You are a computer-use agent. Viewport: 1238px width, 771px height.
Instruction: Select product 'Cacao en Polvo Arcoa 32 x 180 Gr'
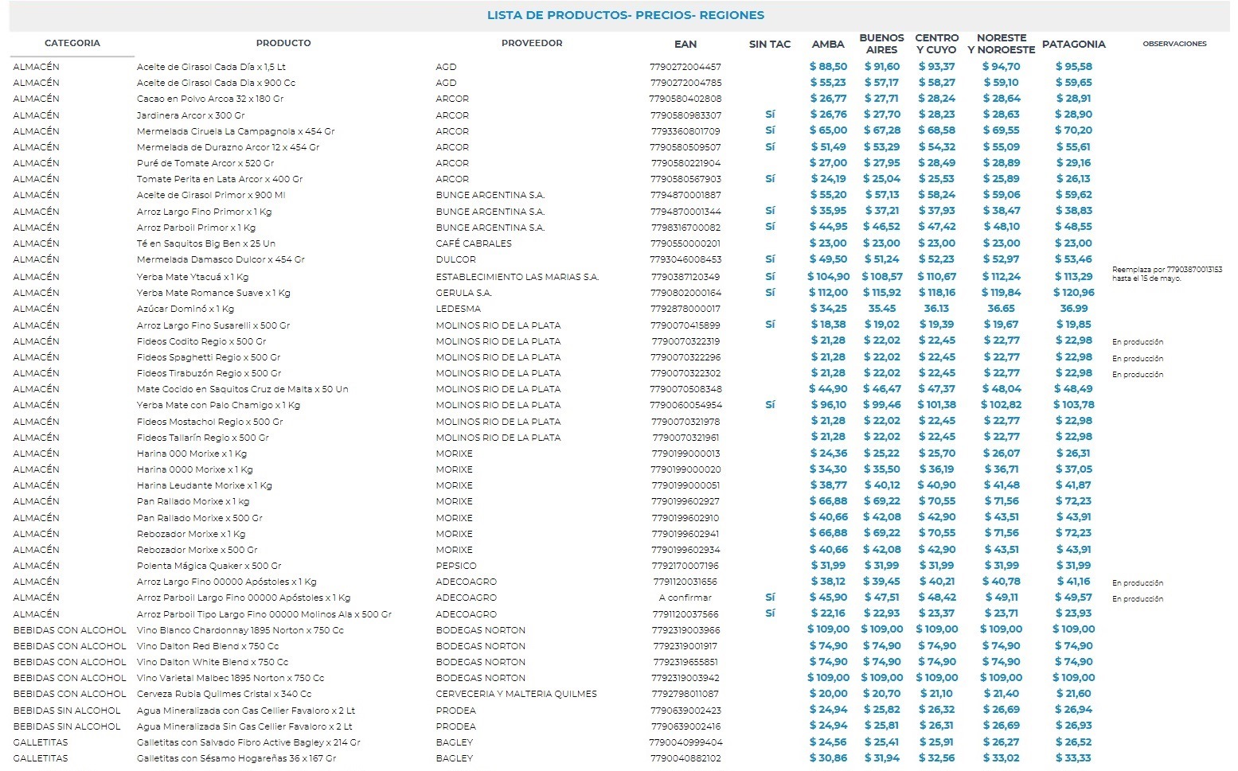[x=210, y=99]
